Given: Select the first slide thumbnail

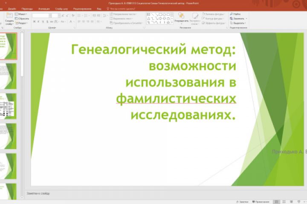Looking at the screenshot, I should tap(8, 46).
